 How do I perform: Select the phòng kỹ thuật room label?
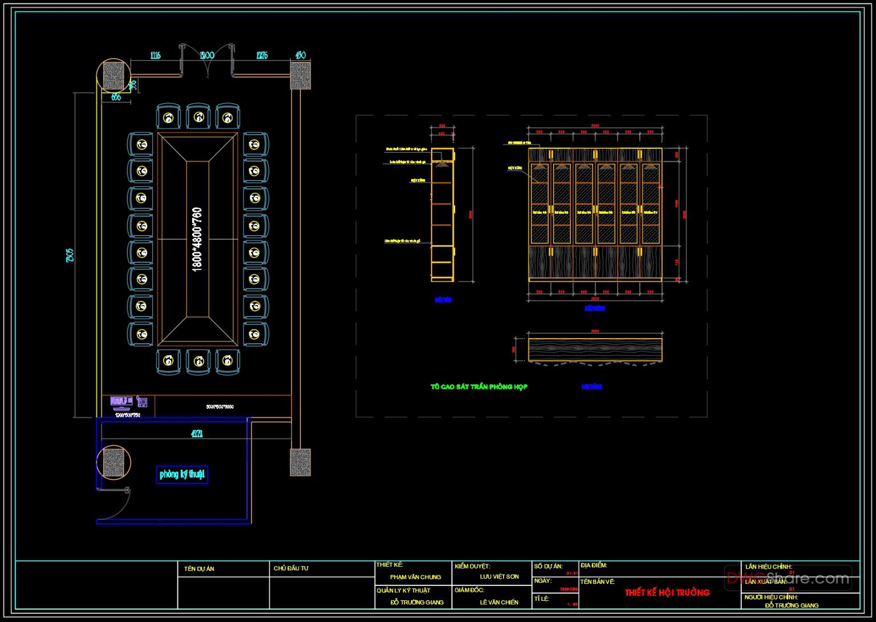coord(182,474)
